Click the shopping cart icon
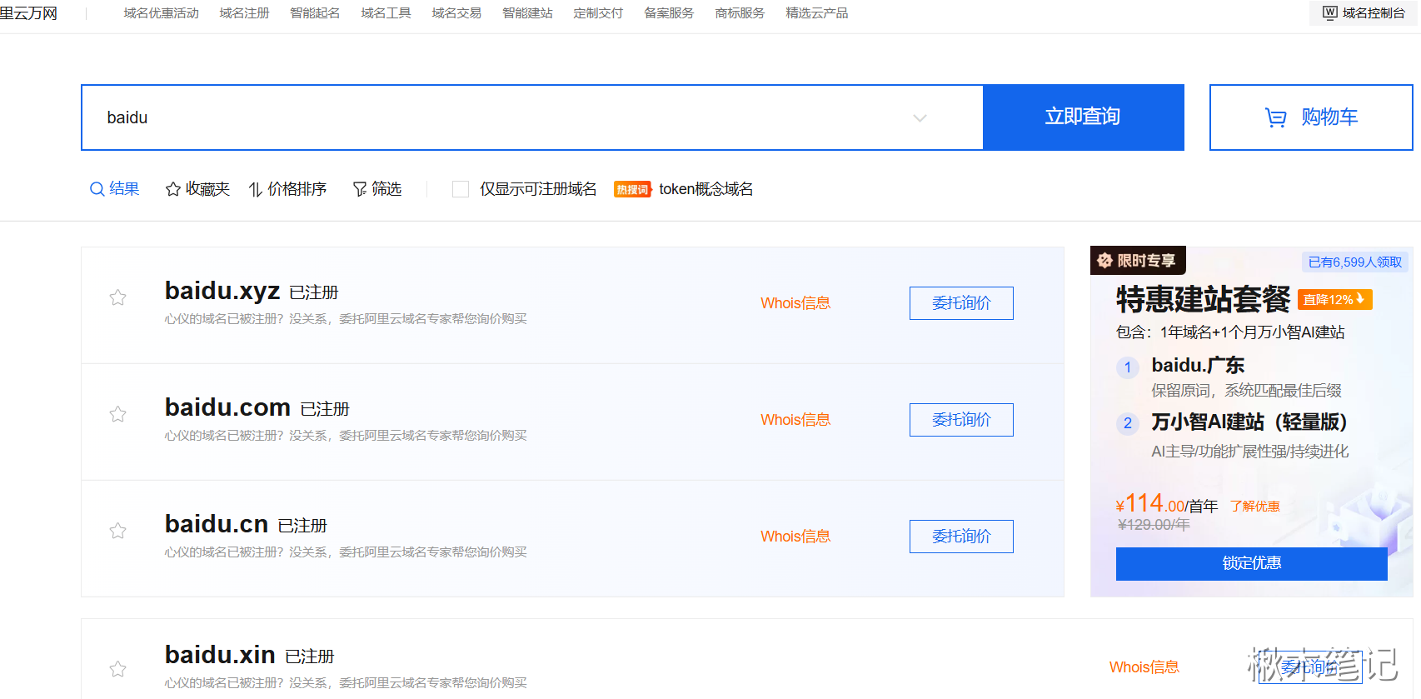This screenshot has height=699, width=1421. (1275, 117)
